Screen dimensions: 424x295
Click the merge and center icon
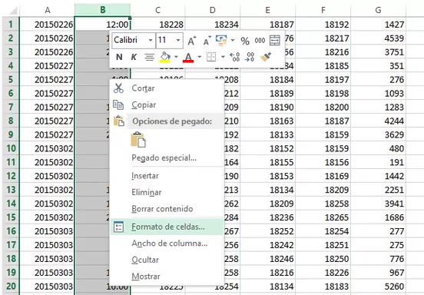[x=275, y=41]
